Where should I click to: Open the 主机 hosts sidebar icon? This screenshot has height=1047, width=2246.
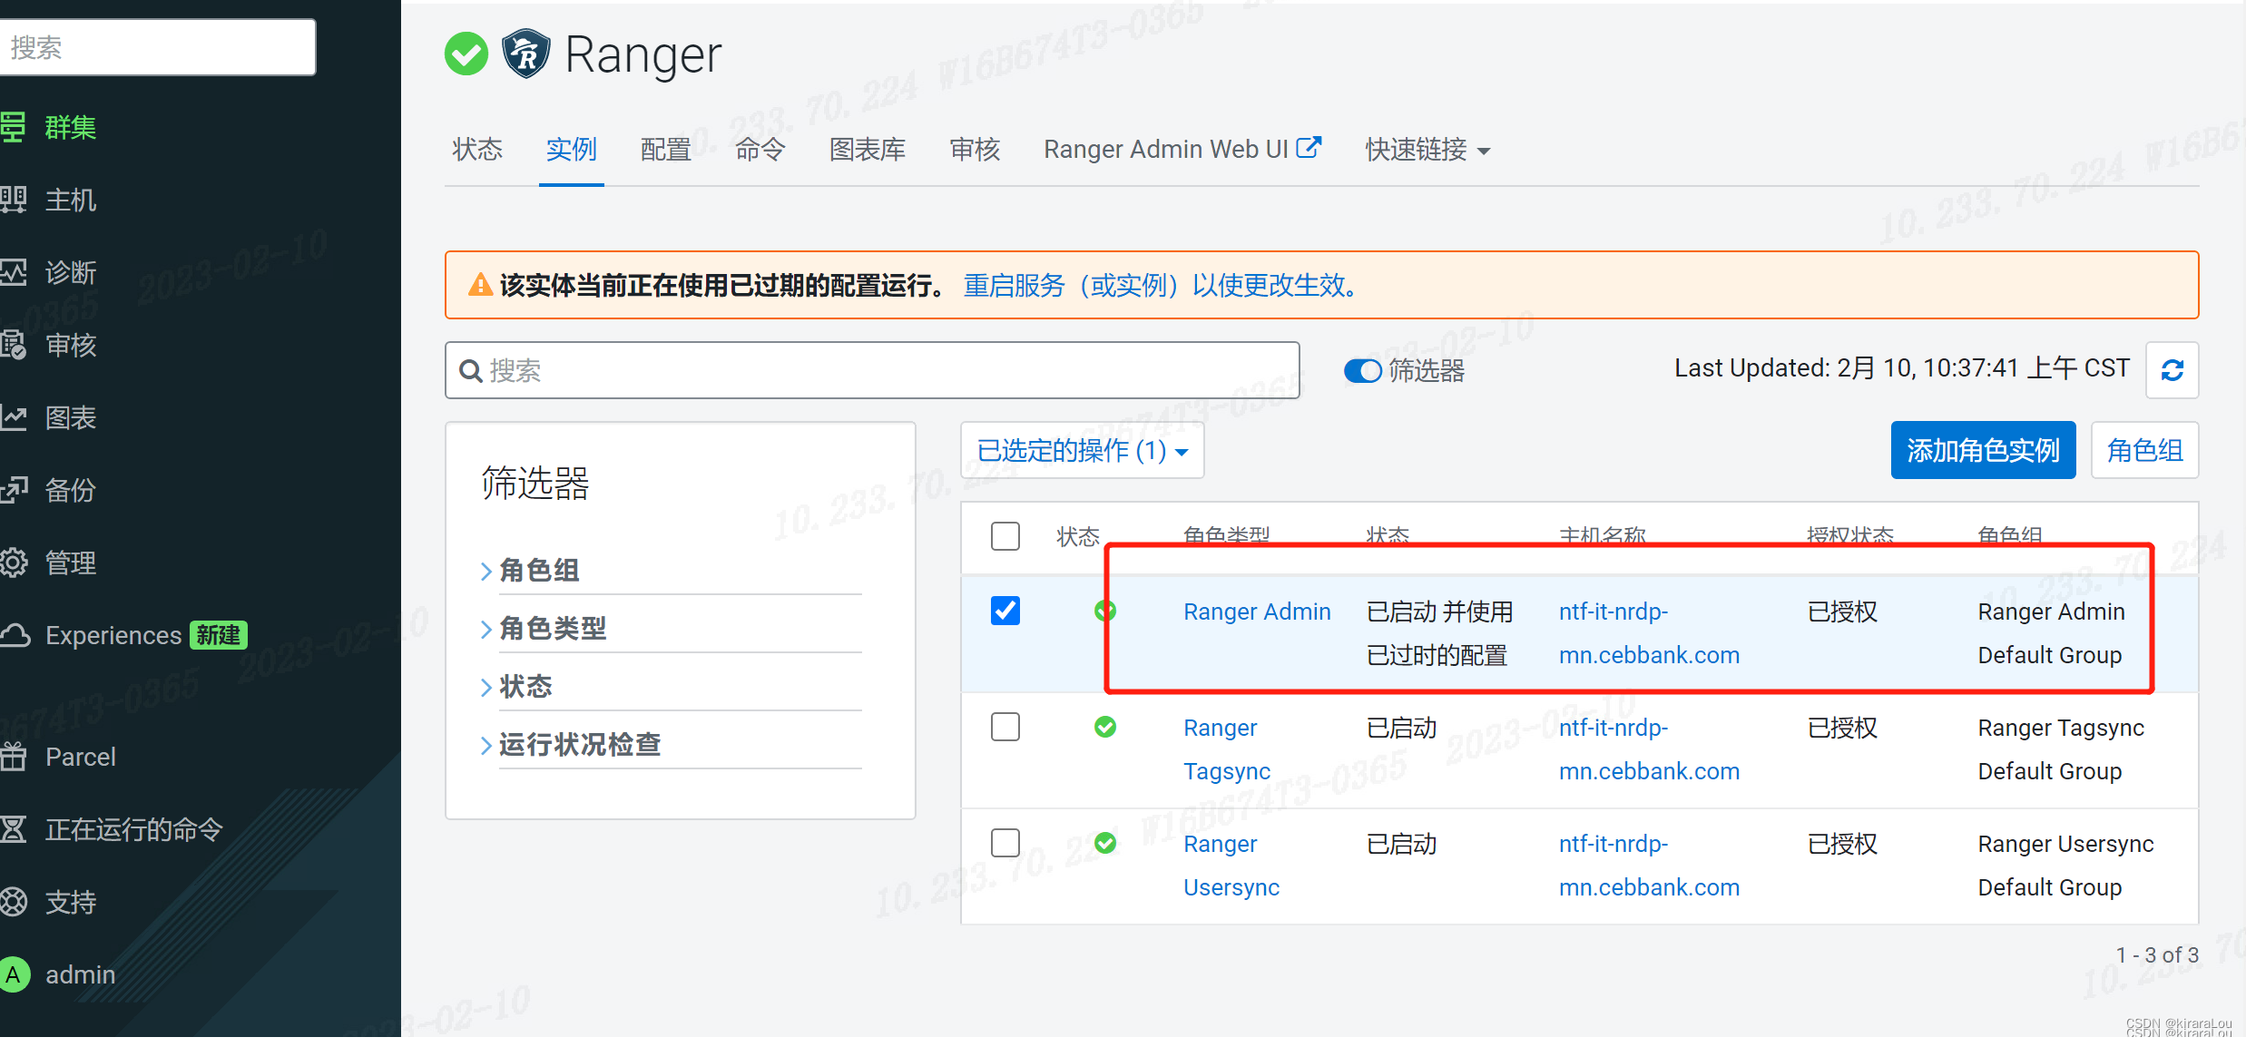pos(14,200)
